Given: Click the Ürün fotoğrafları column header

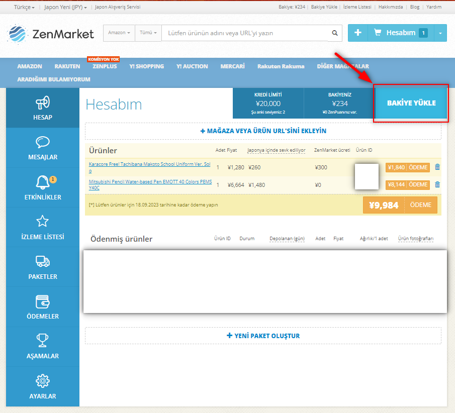Looking at the screenshot, I should 416,239.
